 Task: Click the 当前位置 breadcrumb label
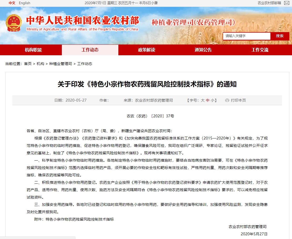click(14, 64)
